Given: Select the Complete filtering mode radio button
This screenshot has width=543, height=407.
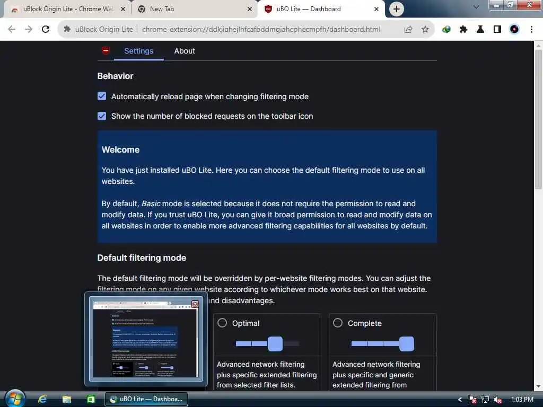Looking at the screenshot, I should (338, 323).
